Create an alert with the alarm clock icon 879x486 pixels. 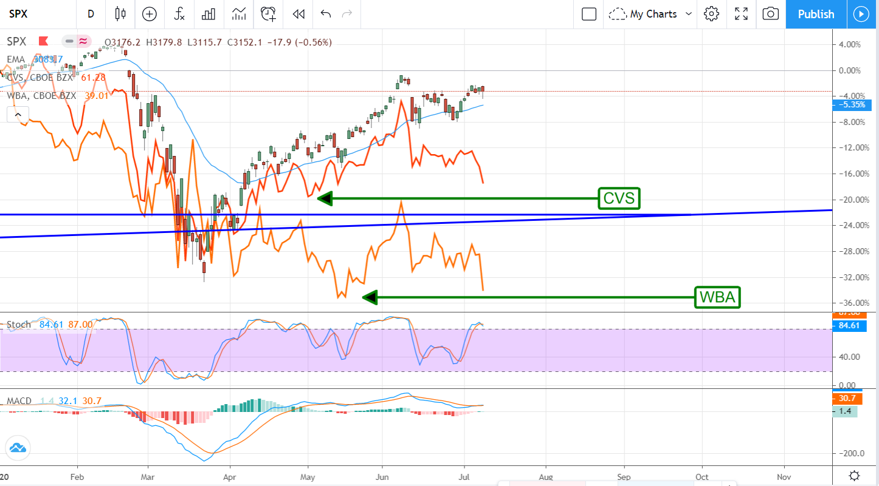[268, 14]
